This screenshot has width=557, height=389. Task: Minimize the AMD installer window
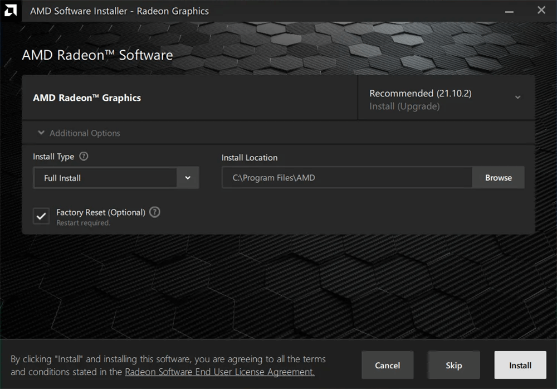(x=510, y=11)
